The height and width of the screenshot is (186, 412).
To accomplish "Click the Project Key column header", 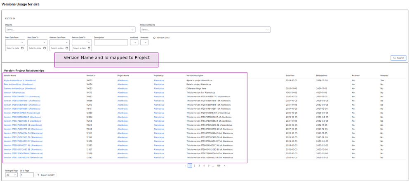I will point(159,75).
